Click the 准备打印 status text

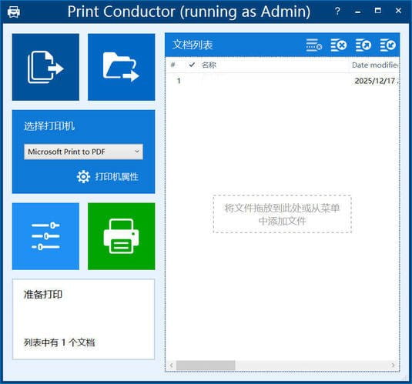43,295
